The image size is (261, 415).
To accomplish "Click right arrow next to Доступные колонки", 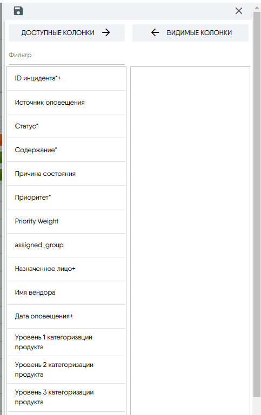I will click(x=106, y=32).
